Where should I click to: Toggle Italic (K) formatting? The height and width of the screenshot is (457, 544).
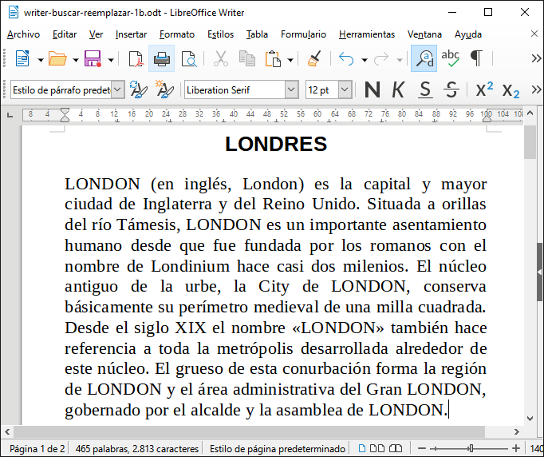click(x=398, y=89)
